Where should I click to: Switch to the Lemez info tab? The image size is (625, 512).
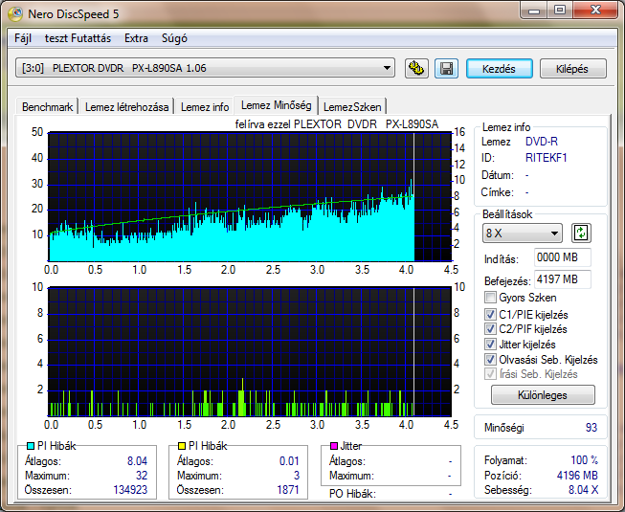pos(205,107)
